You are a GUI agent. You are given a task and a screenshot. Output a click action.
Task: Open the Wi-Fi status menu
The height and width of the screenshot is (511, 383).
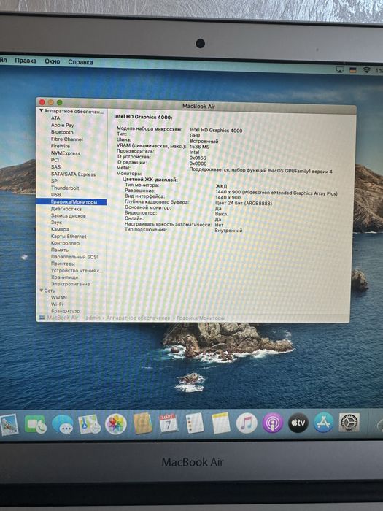tap(367, 70)
